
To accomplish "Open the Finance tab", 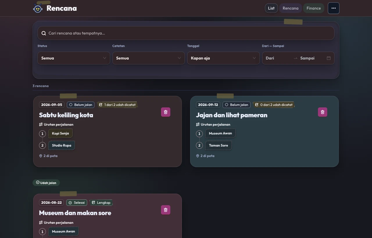I will (x=314, y=8).
